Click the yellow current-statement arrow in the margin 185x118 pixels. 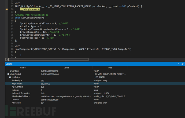click(7, 9)
